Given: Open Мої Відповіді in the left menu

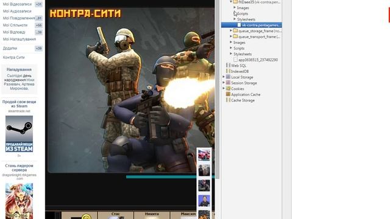Looking at the screenshot, I should point(14,32).
